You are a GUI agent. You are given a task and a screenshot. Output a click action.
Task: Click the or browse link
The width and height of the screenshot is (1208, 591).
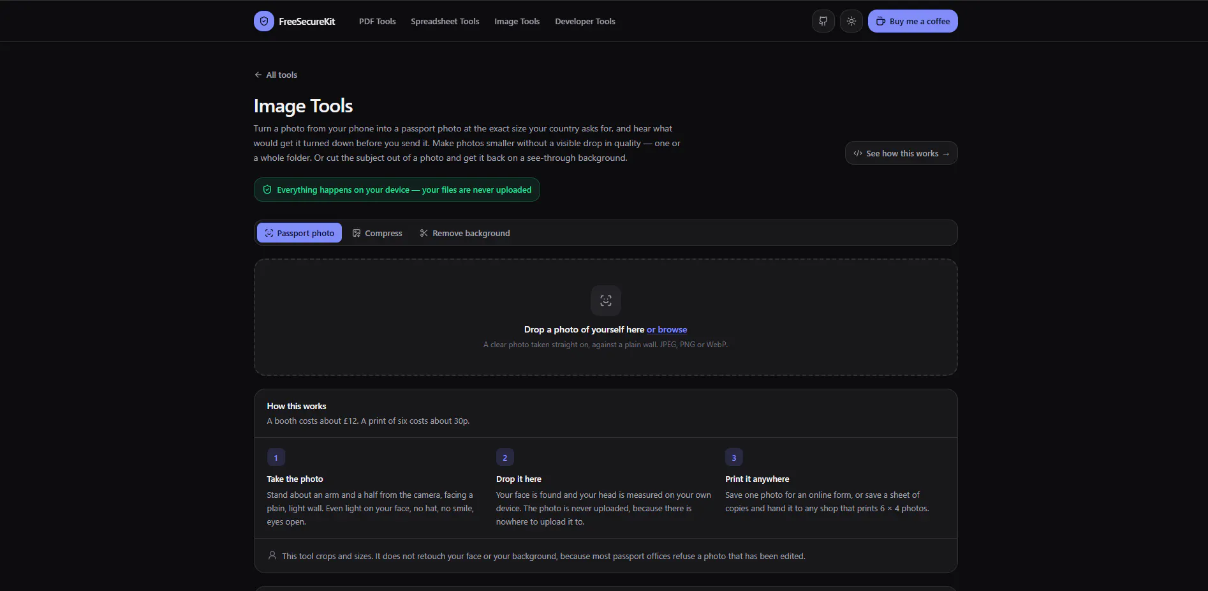[x=667, y=329]
